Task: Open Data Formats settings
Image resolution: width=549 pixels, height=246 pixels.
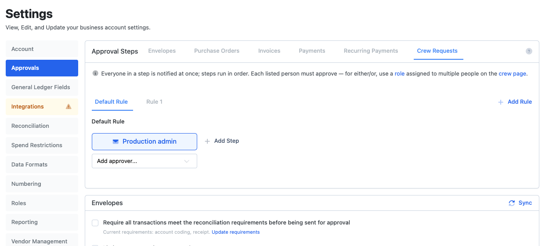Action: coord(42,165)
